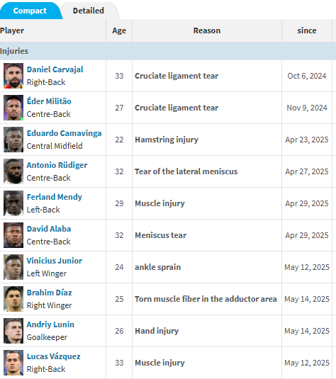Open the Éder Militão profile link
Viewport: 336px width, 379px height.
coord(49,101)
